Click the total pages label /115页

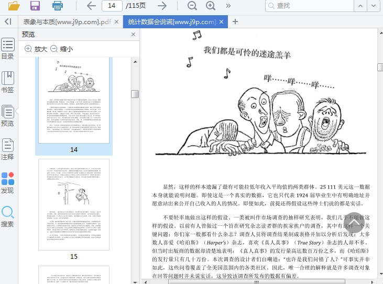point(136,6)
